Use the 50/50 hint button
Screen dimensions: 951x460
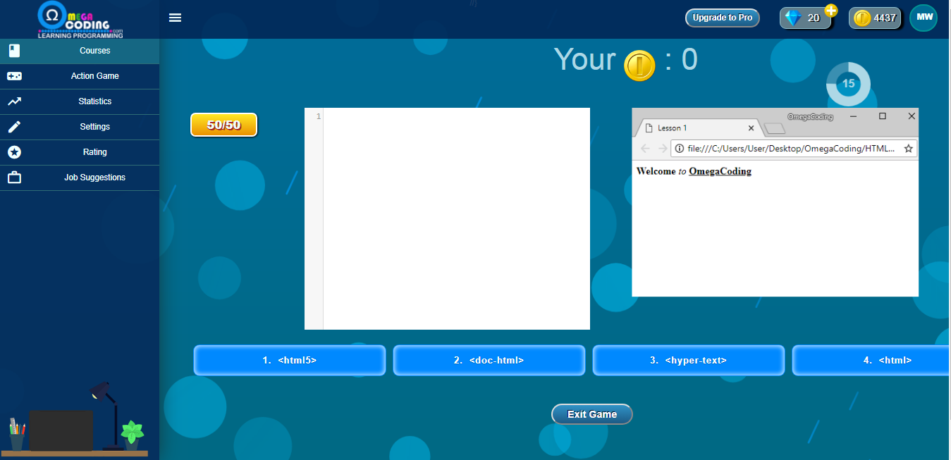[224, 125]
